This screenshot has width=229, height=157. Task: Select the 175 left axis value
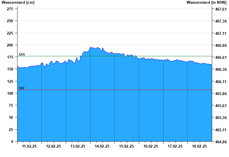[x=10, y=57]
